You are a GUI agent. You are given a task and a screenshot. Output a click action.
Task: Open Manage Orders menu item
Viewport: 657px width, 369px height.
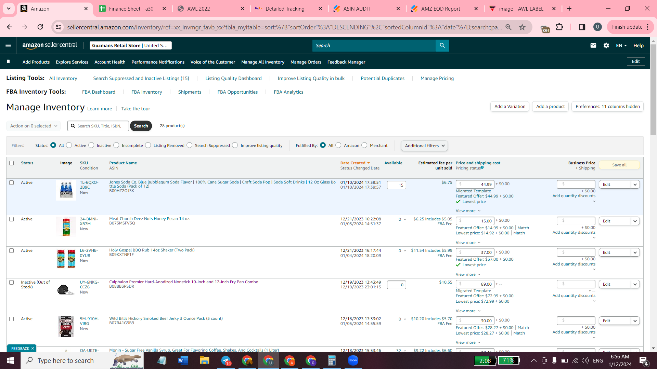pos(306,62)
